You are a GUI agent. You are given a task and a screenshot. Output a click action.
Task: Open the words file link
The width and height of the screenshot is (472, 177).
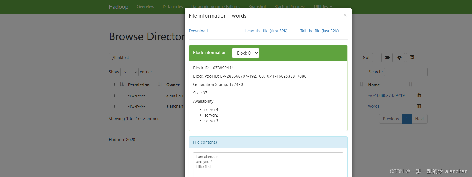[x=374, y=106]
